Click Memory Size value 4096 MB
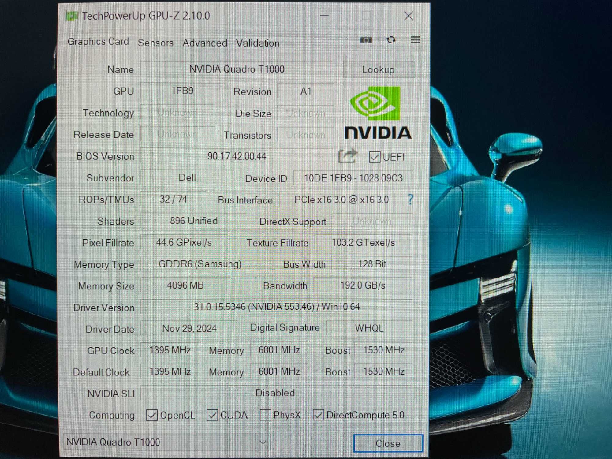The width and height of the screenshot is (612, 459). (185, 285)
